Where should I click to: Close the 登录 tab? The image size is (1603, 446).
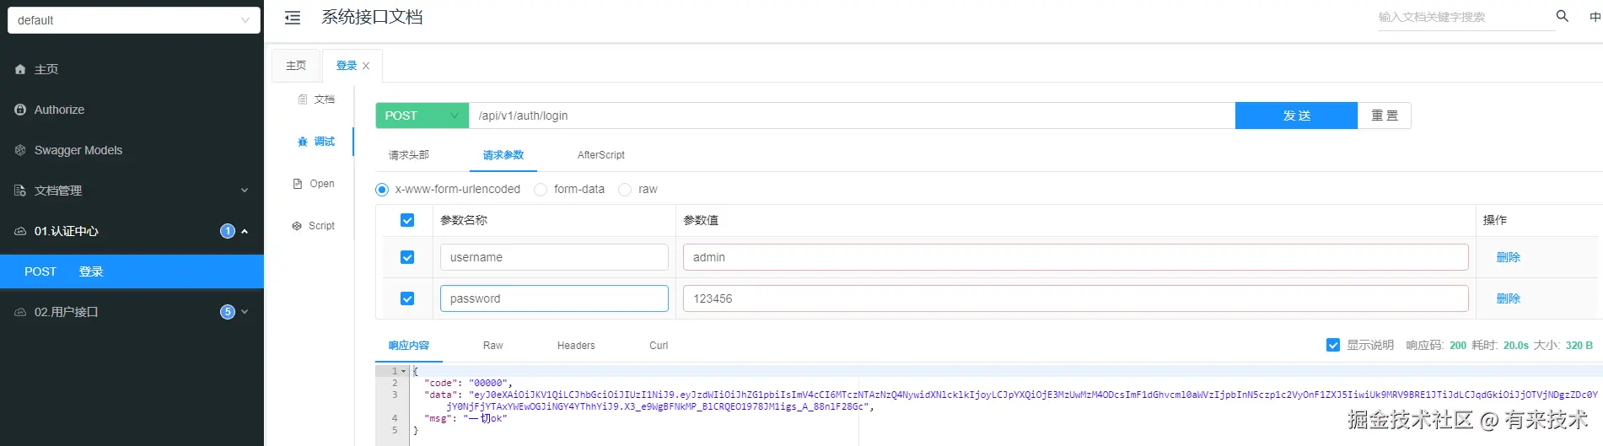click(x=366, y=66)
